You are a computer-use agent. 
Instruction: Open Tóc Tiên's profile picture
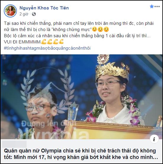point(10,11)
